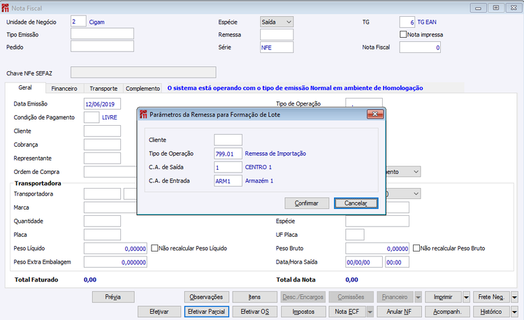
Task: Click the Acompanh. button
Action: click(447, 312)
